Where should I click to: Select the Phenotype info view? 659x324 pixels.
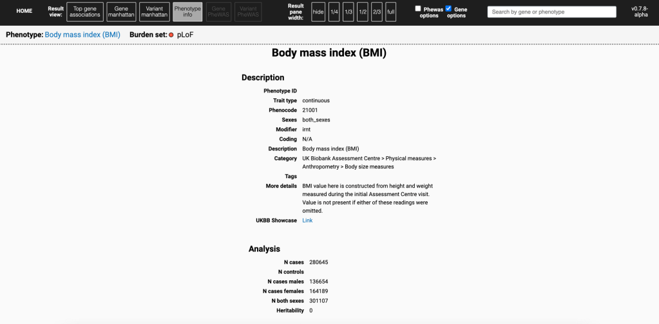(x=187, y=12)
